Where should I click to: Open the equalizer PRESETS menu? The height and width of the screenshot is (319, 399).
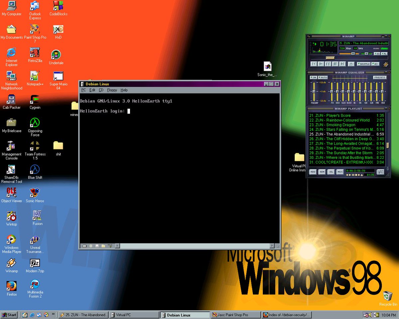380,77
